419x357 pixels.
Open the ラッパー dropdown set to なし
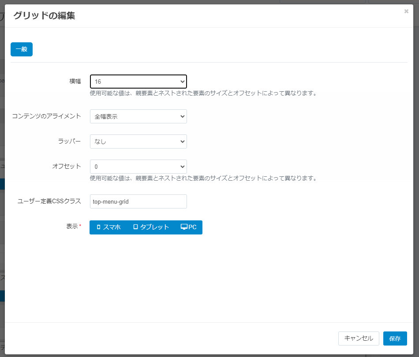(x=138, y=141)
